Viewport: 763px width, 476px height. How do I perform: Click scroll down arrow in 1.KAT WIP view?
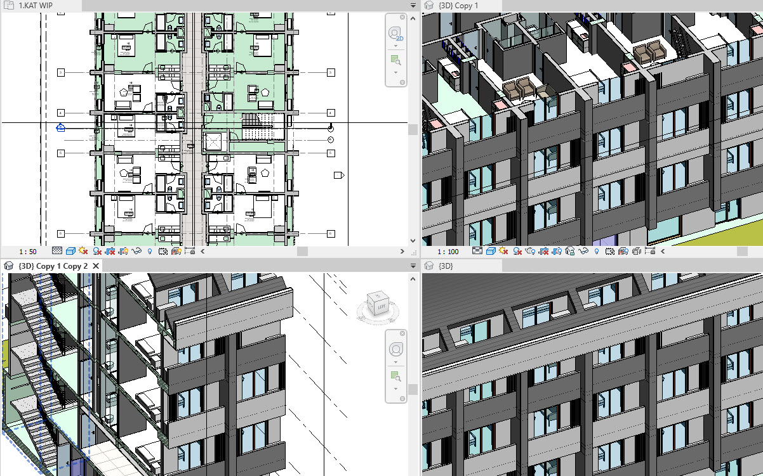[413, 240]
